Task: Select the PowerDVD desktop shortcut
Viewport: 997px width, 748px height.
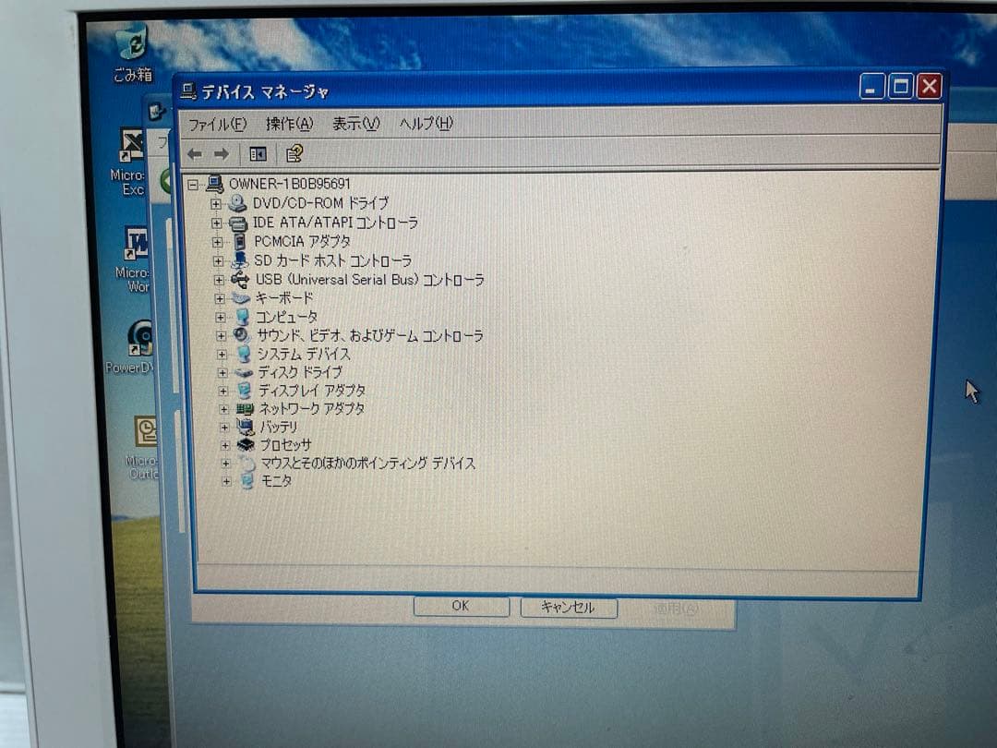Action: click(x=131, y=346)
